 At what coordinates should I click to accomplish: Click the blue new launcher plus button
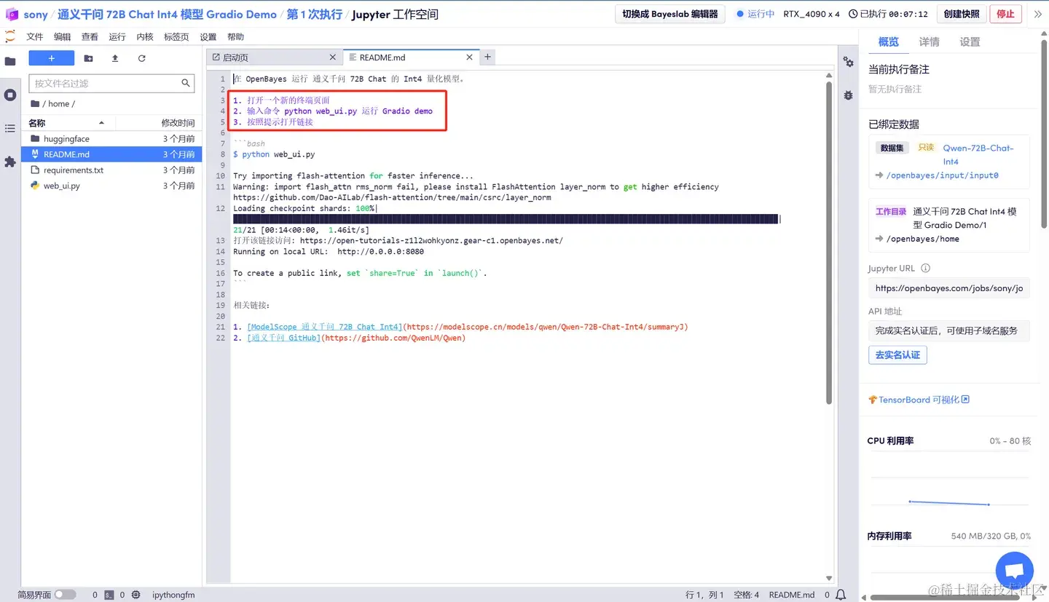click(52, 58)
